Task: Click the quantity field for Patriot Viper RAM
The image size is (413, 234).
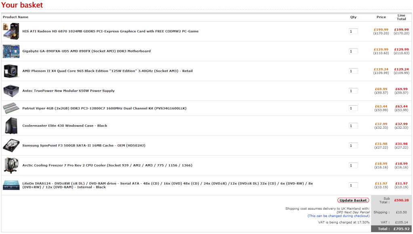Action: 353,108
